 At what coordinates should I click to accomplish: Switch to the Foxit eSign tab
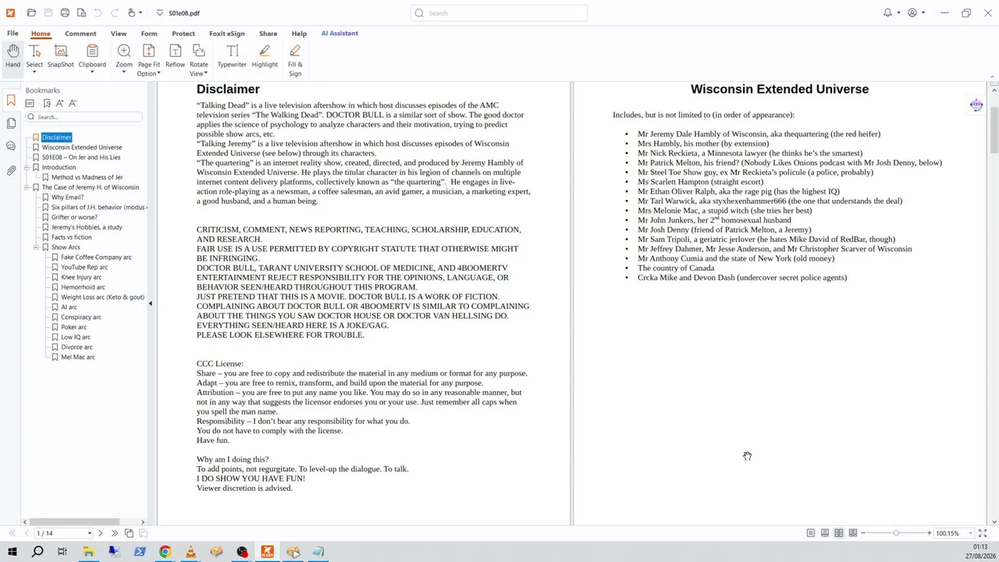point(227,34)
